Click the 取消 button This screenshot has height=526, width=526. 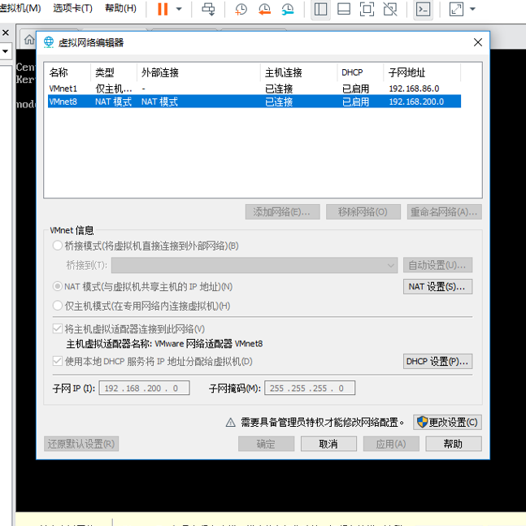328,444
